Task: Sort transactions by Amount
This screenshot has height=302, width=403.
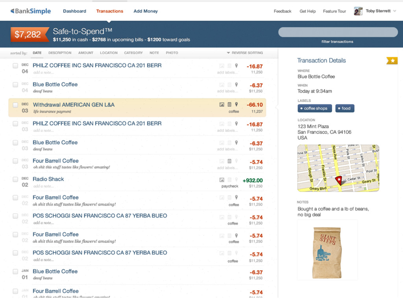Action: [x=85, y=53]
